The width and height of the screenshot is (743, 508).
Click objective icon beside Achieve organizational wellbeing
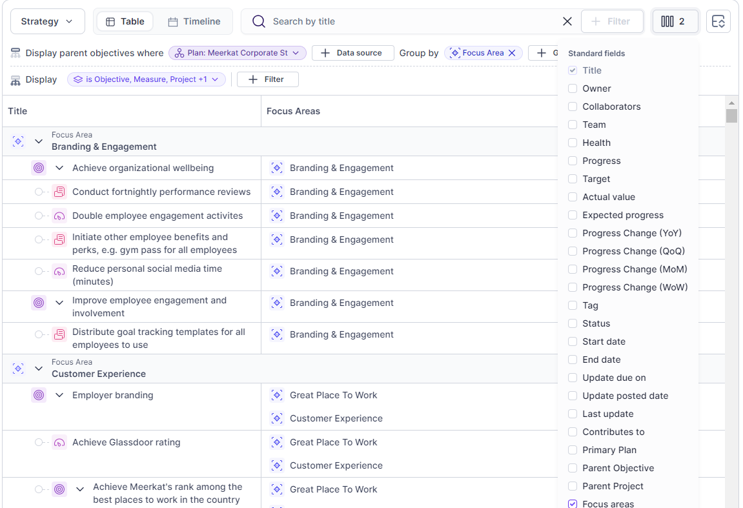click(x=39, y=168)
